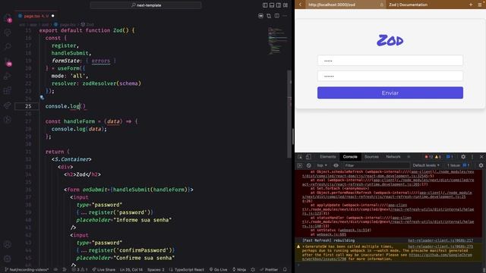Switch to the Network tab in DevTools
This screenshot has width=486, height=273.
393,157
